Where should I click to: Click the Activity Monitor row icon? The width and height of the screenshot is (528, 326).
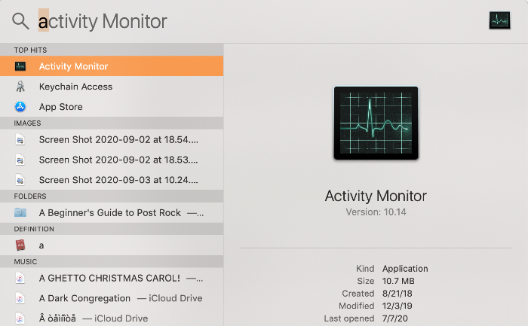(x=20, y=66)
